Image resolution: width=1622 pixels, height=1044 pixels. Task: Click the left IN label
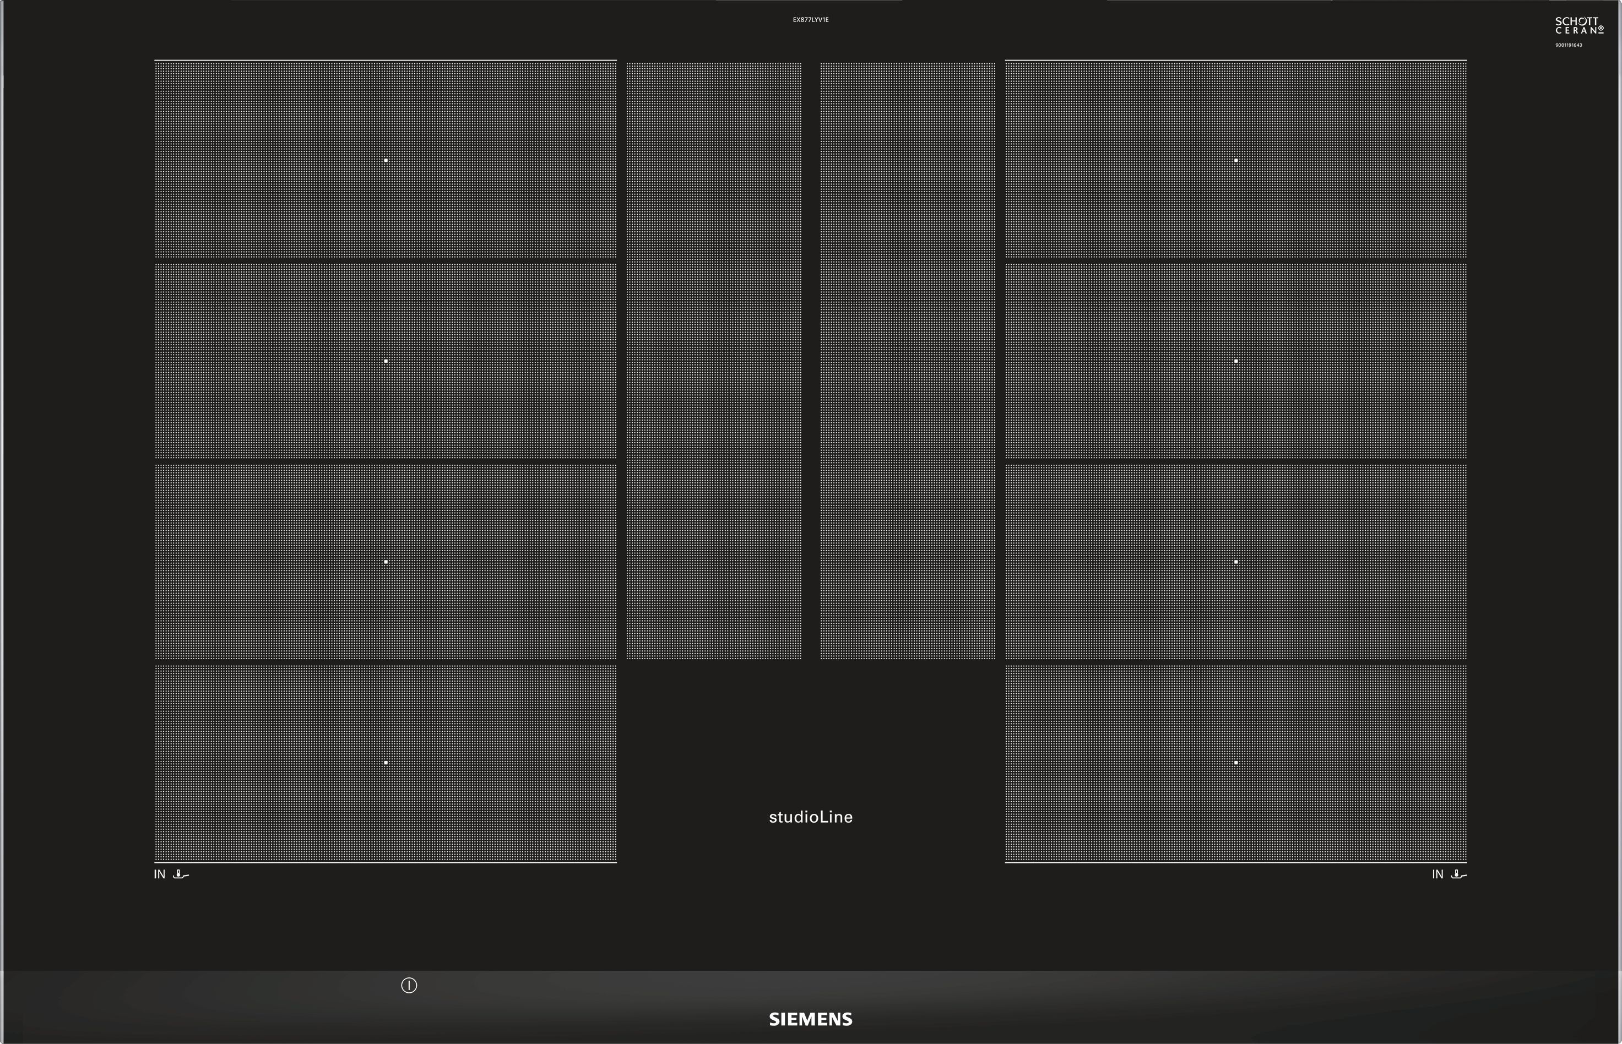point(159,874)
